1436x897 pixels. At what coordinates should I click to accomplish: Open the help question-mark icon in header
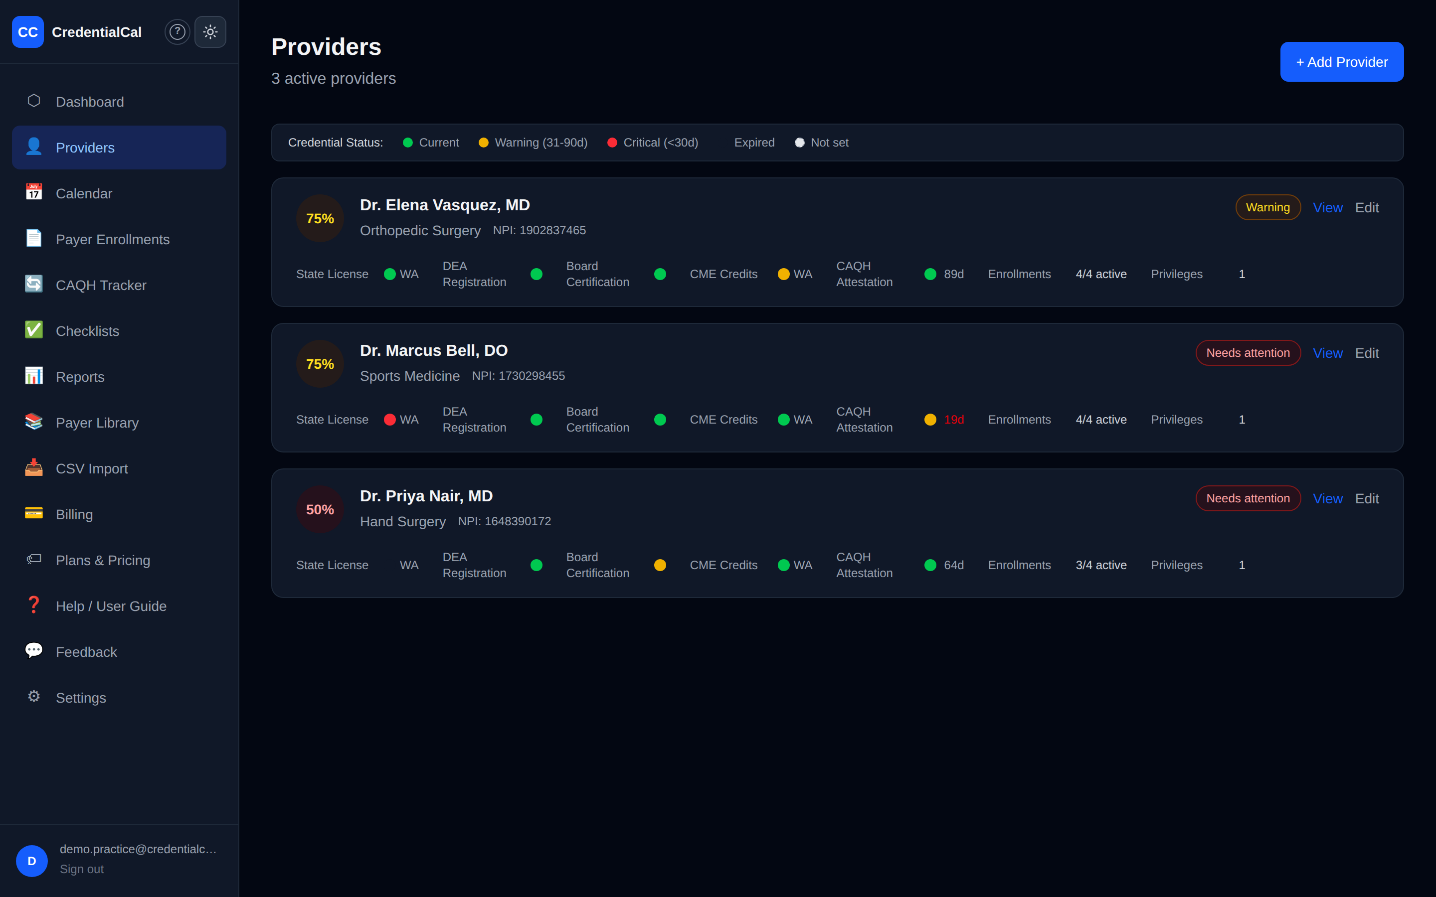click(178, 32)
